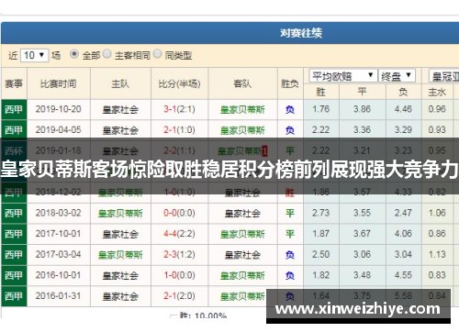
Task: Click the 西甲 tag in 2019-04-05 row
Action: point(14,130)
